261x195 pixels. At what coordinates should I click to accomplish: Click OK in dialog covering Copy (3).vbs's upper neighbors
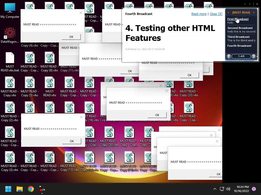[x=72, y=141]
